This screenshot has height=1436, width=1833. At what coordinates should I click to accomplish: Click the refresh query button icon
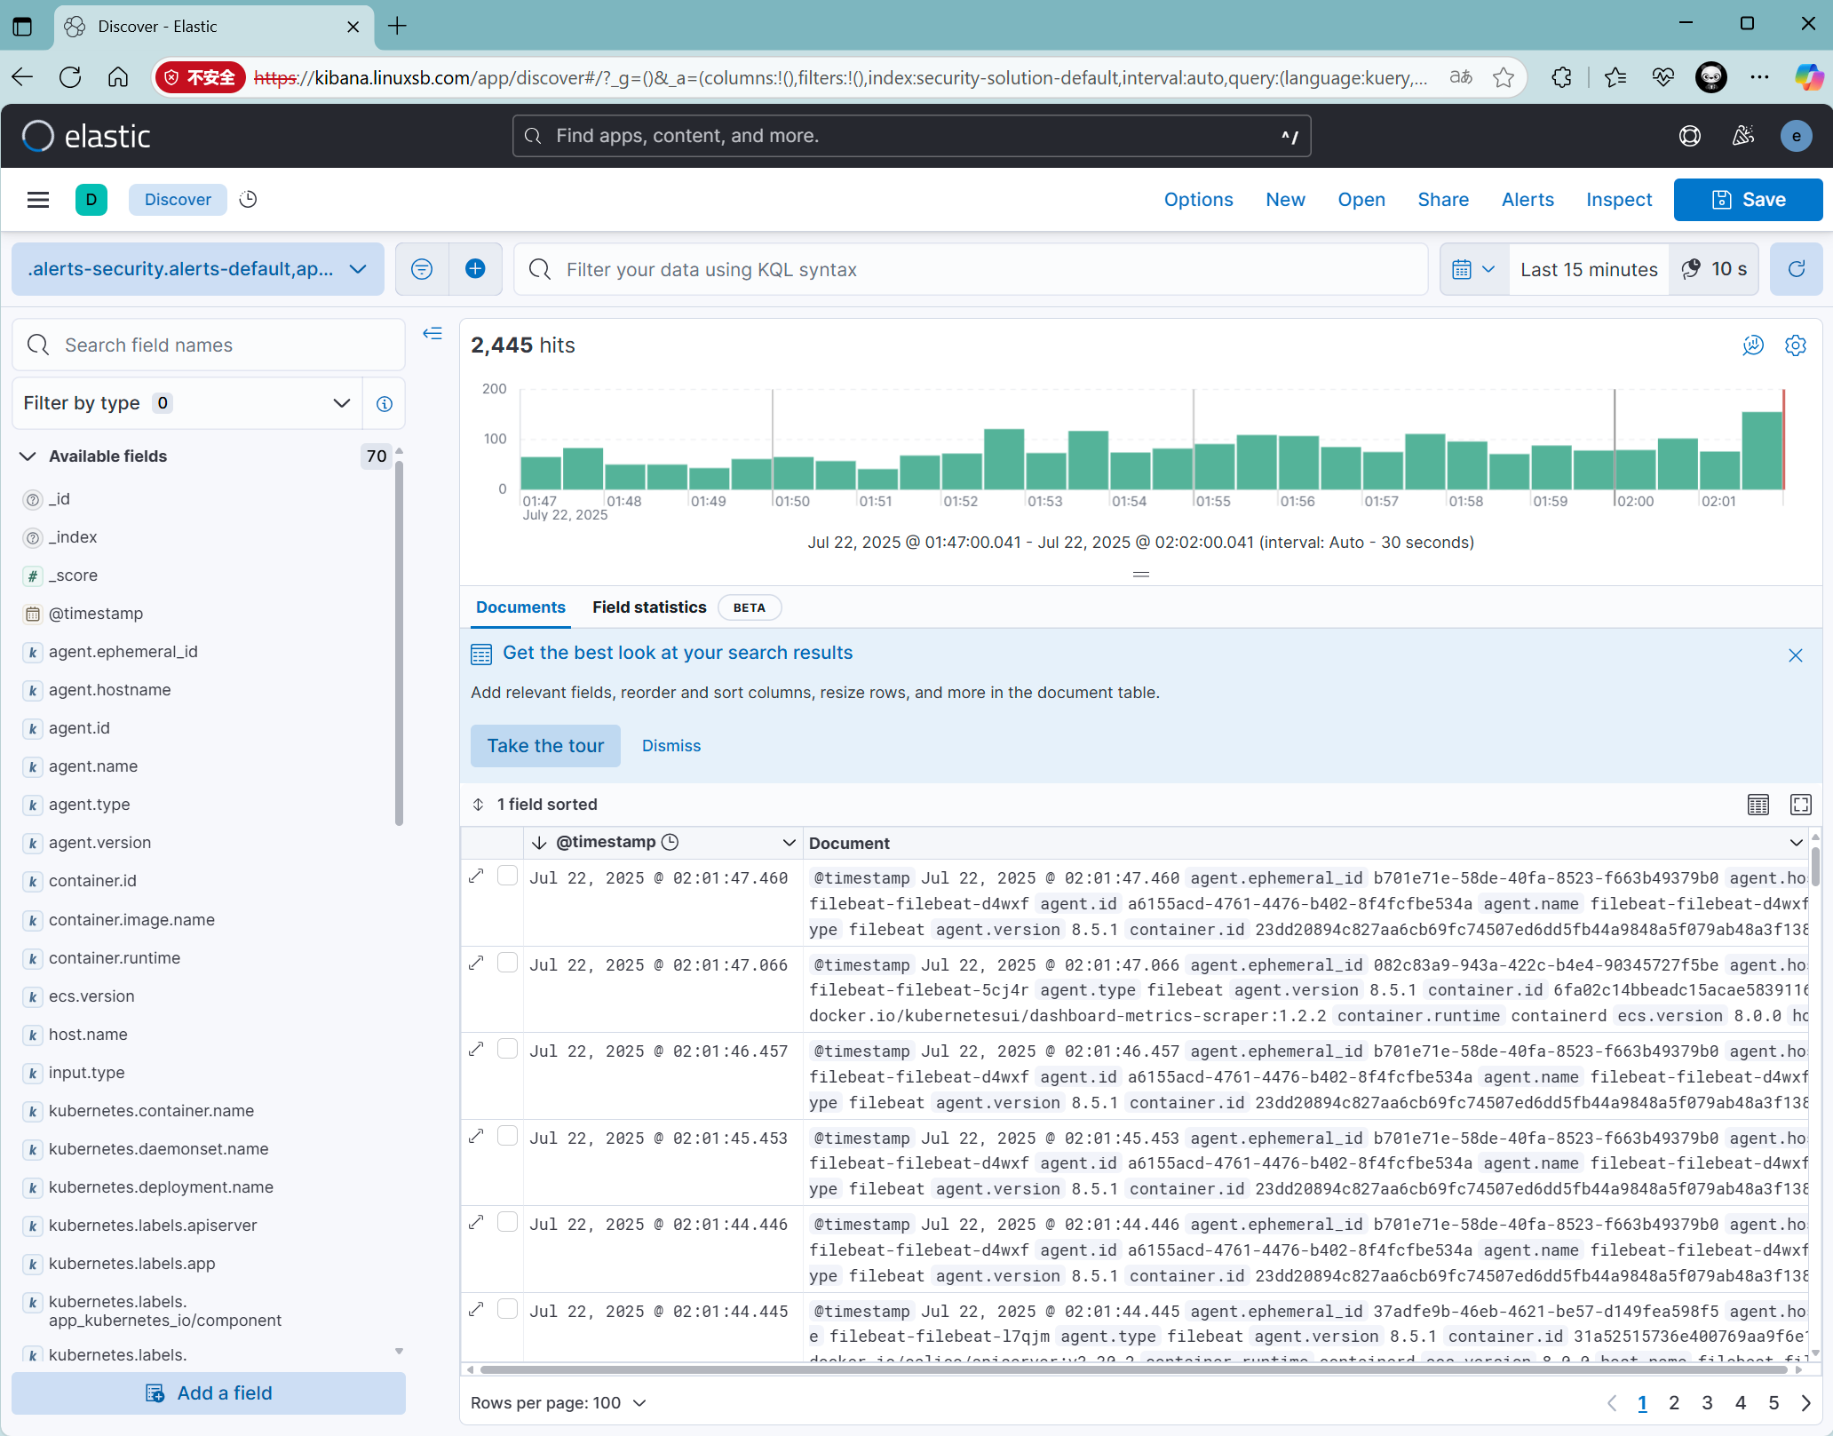click(1796, 269)
